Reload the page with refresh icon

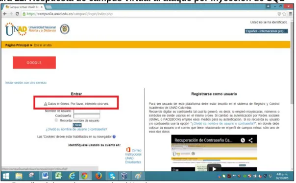click(x=17, y=14)
